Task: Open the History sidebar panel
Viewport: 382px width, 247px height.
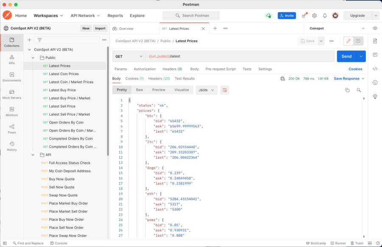Action: click(12, 146)
